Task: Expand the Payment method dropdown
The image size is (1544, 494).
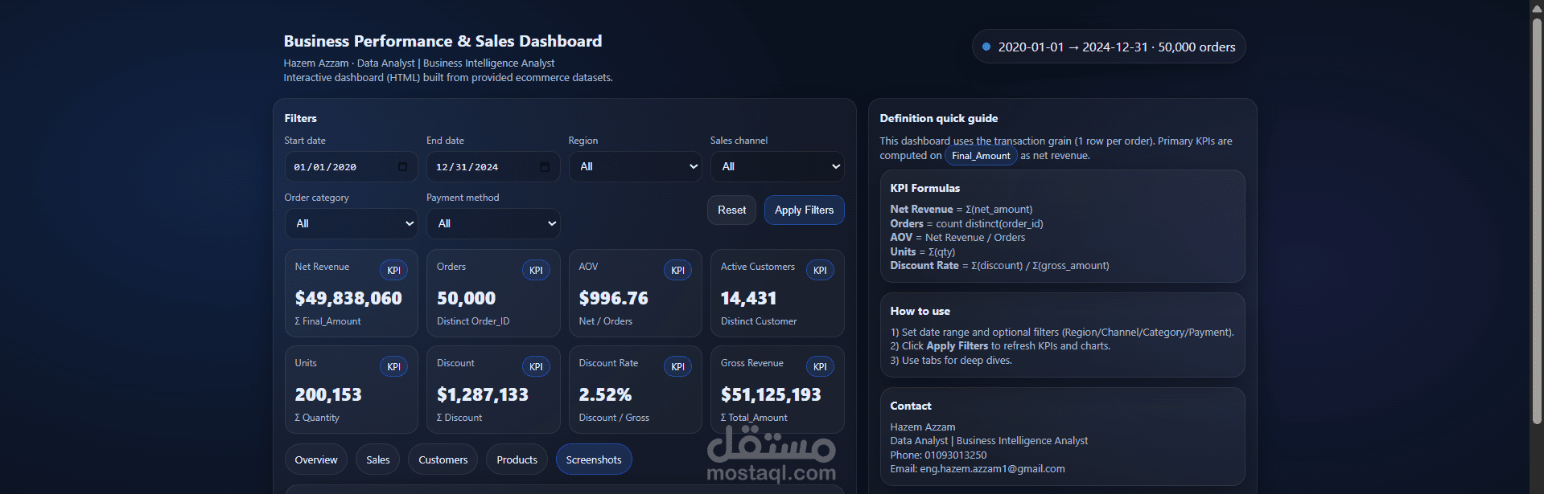Action: (x=493, y=224)
